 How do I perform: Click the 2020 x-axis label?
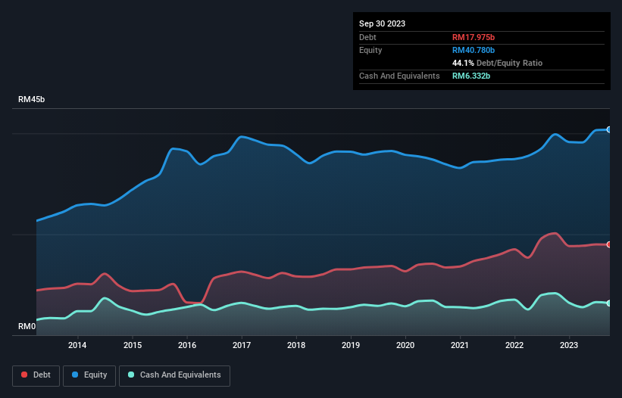pyautogui.click(x=405, y=345)
